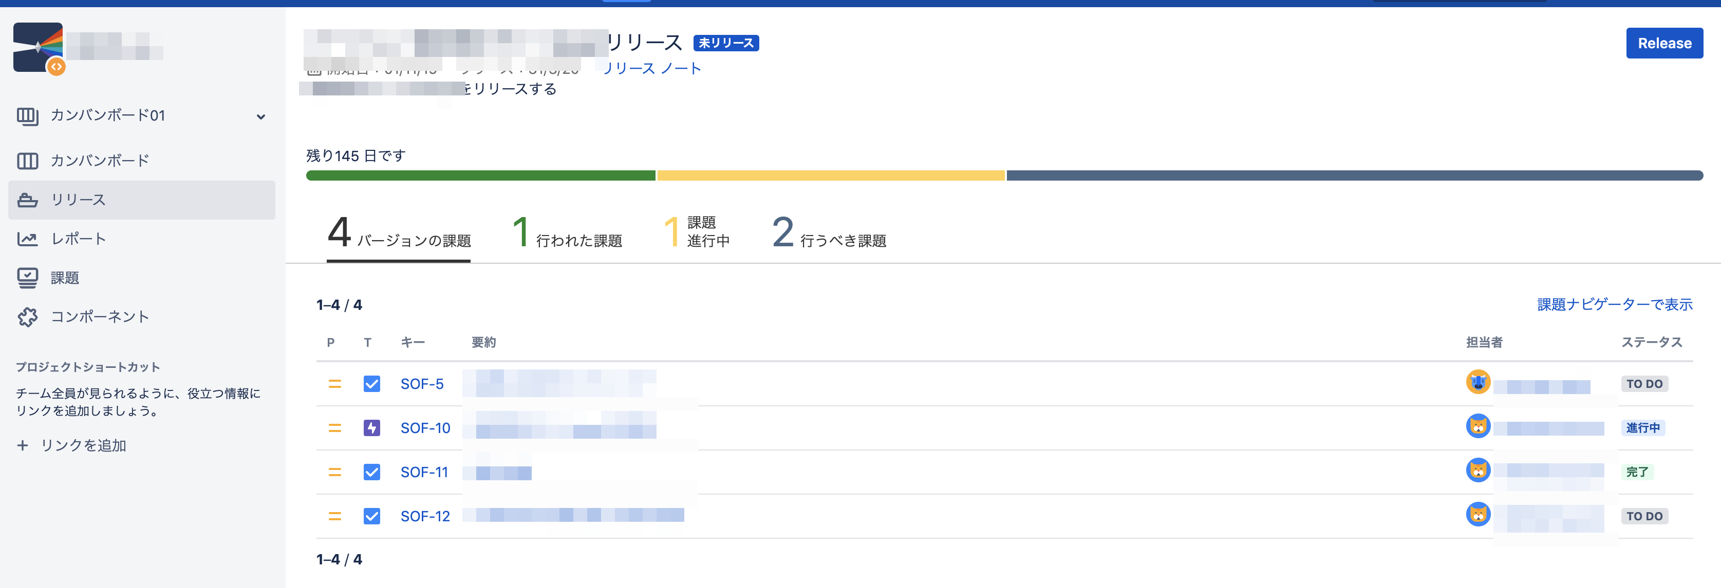
Task: Click the Release button
Action: coord(1664,43)
